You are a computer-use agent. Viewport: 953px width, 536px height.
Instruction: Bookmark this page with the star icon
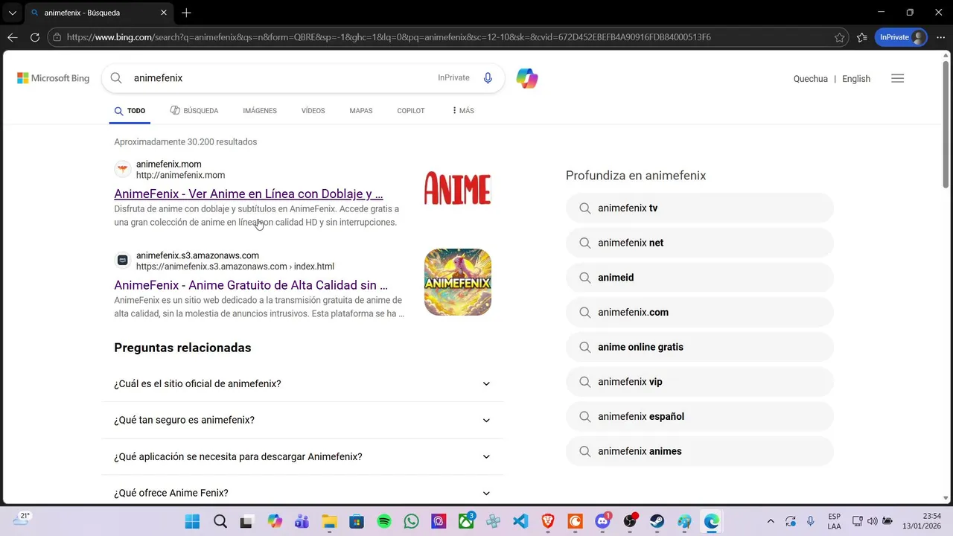click(x=840, y=37)
